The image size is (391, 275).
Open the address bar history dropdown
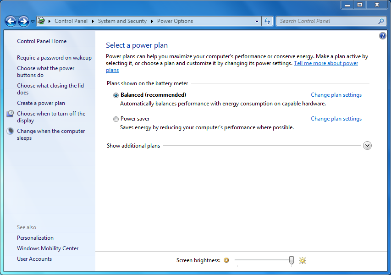(257, 21)
